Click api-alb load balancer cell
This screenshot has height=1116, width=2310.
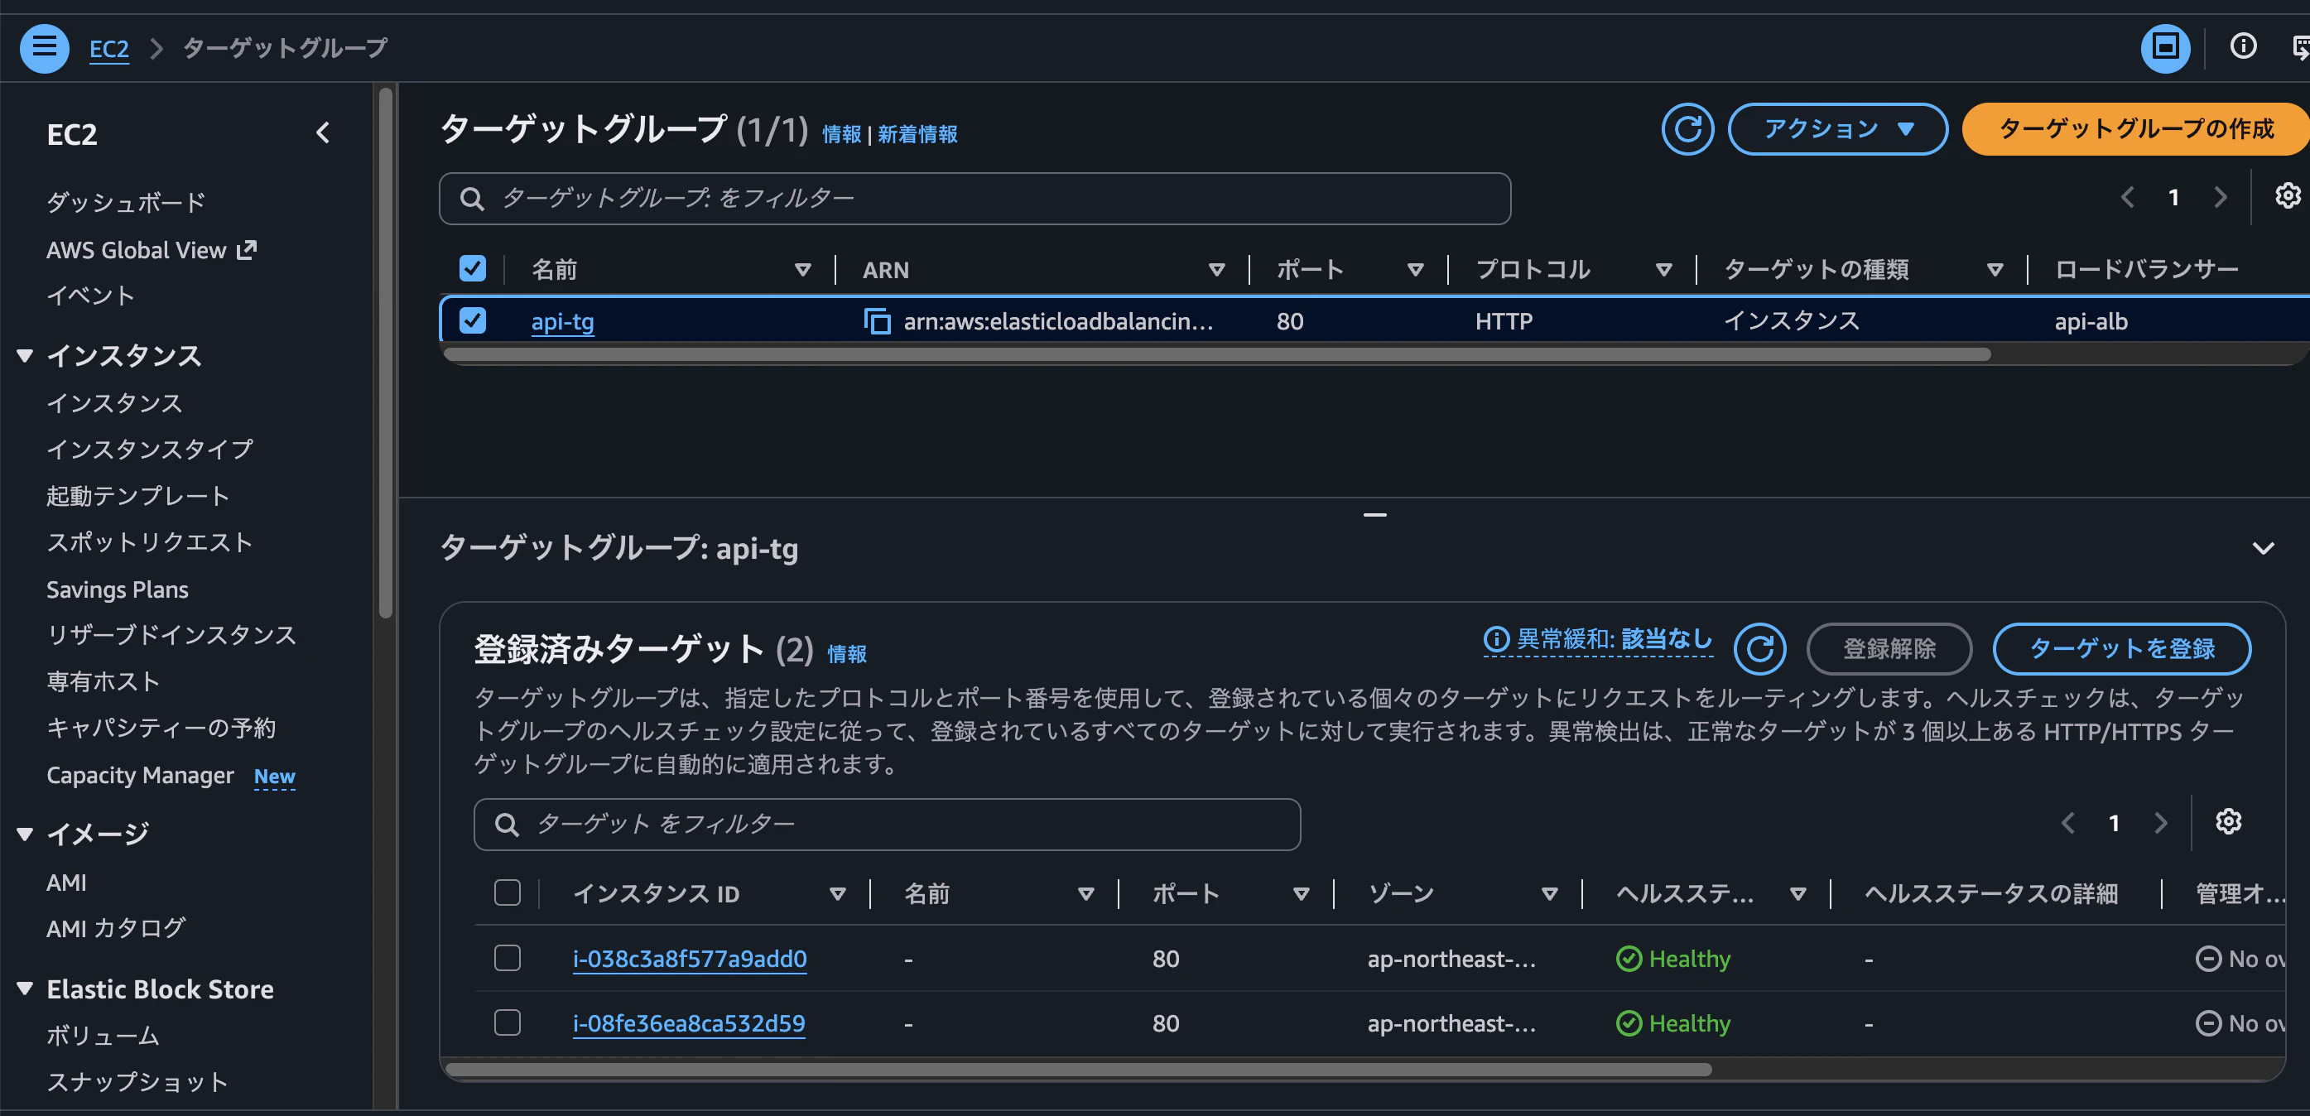point(2091,321)
